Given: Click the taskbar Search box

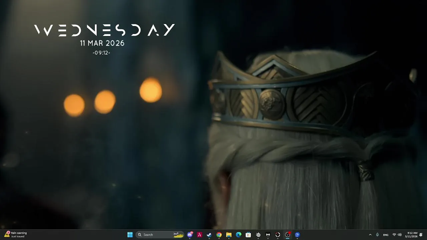Looking at the screenshot, I should pos(160,235).
